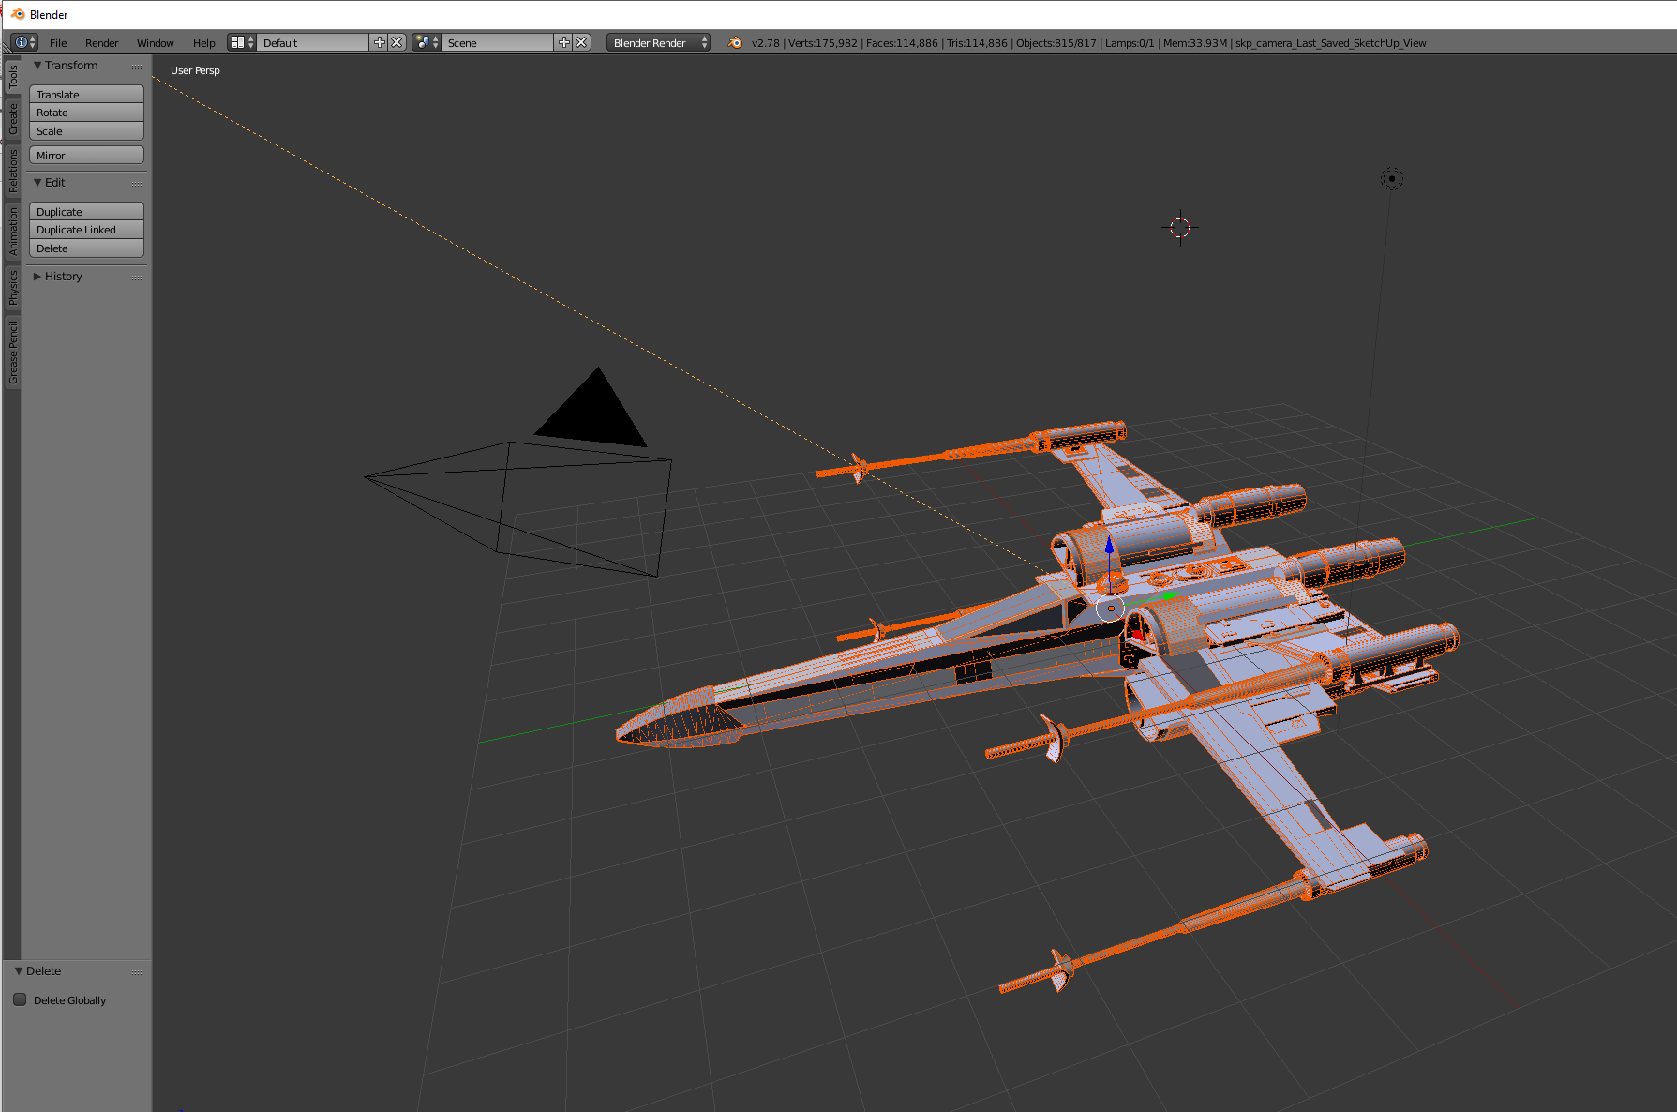The width and height of the screenshot is (1677, 1112).
Task: Click the Edit panel grip handle
Action: [x=137, y=184]
